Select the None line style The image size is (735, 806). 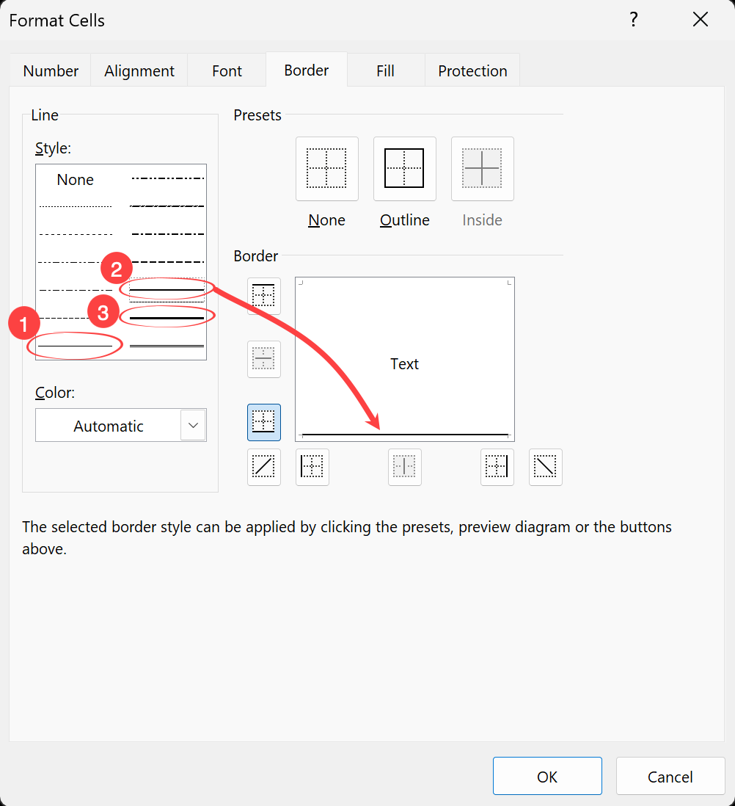click(x=76, y=180)
